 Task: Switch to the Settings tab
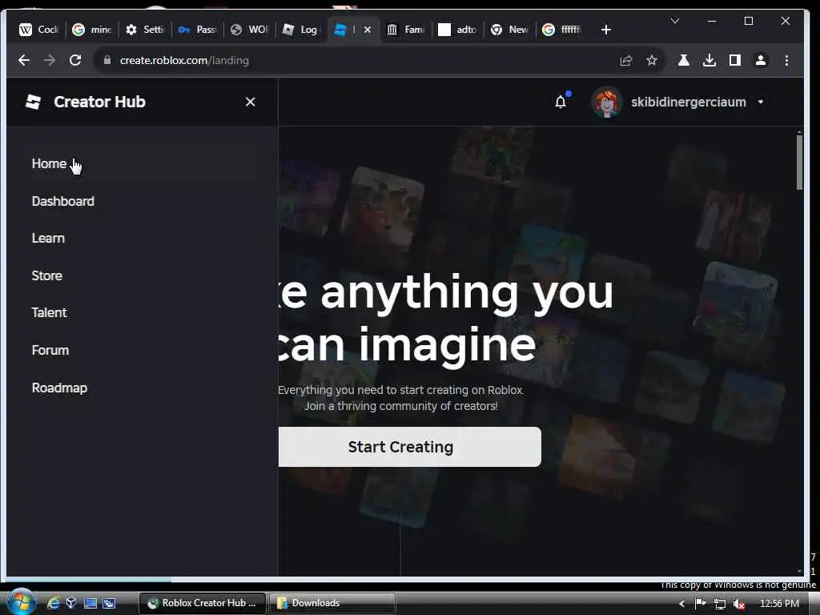[145, 30]
